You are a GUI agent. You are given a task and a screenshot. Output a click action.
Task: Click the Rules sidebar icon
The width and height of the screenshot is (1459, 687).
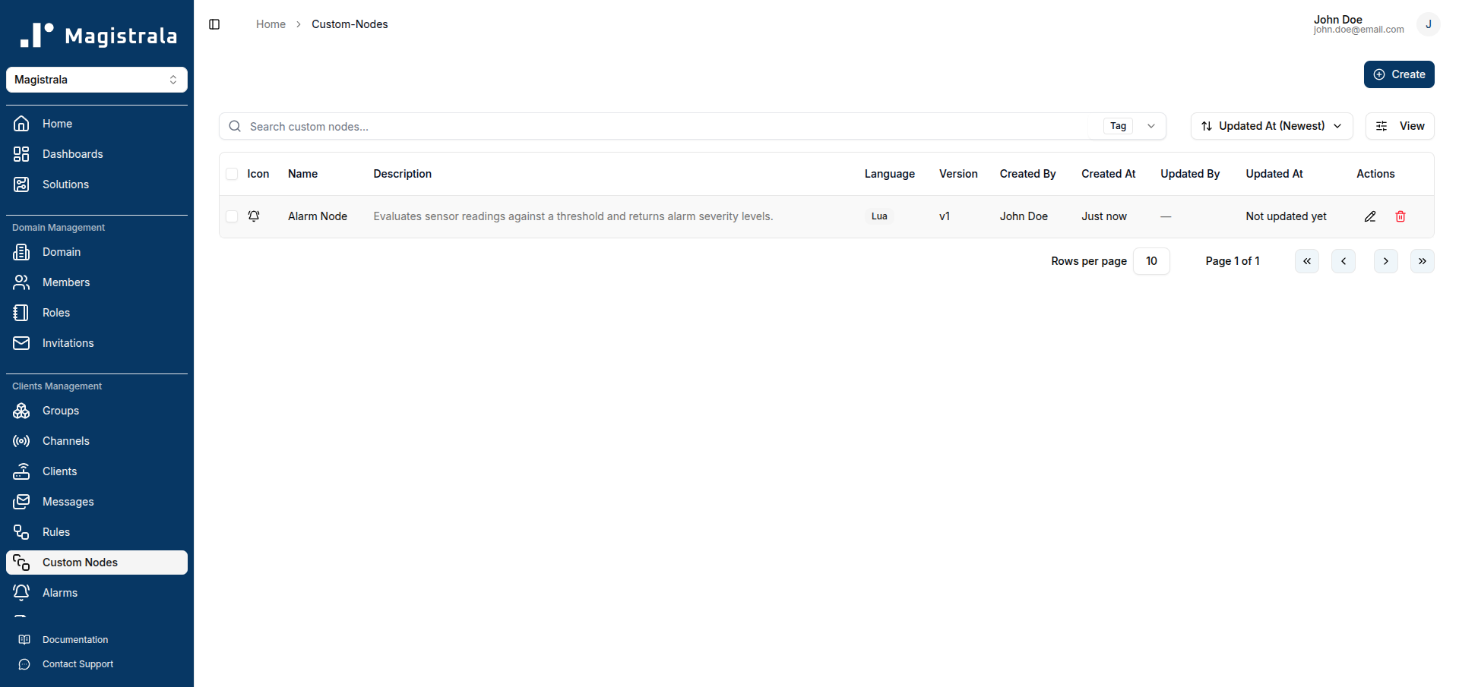point(21,532)
